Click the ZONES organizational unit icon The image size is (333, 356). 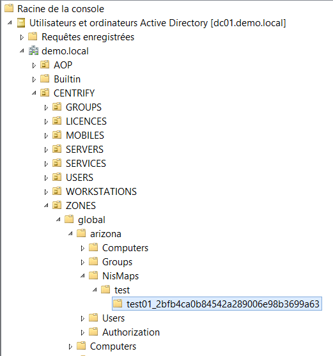click(57, 205)
